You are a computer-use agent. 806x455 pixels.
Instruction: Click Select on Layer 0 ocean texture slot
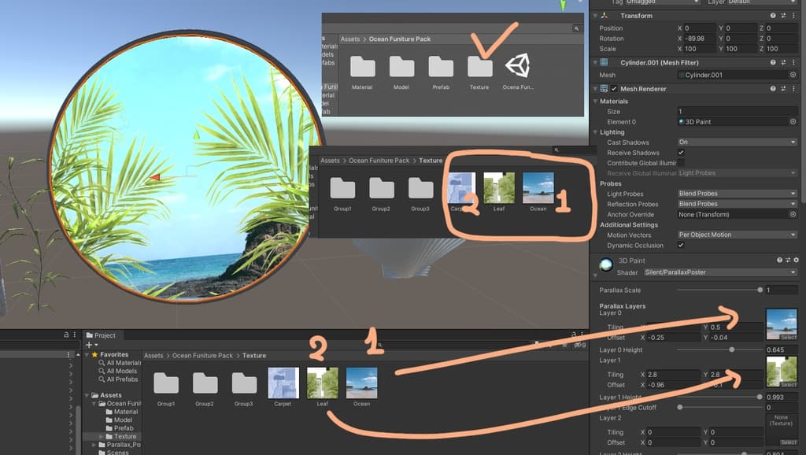click(789, 337)
